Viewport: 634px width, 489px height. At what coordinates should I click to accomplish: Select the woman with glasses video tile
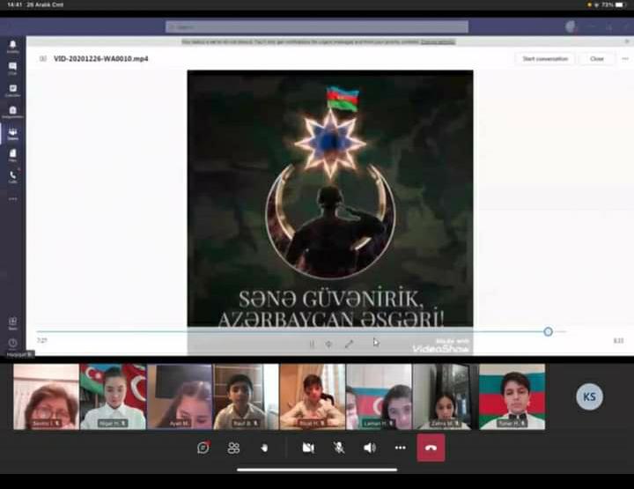(46, 396)
